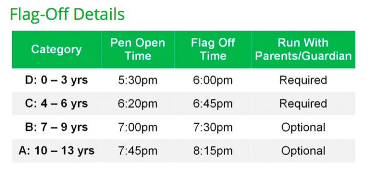The image size is (371, 174).
Task: Click the 5:30pm pen open time
Action: click(x=138, y=81)
